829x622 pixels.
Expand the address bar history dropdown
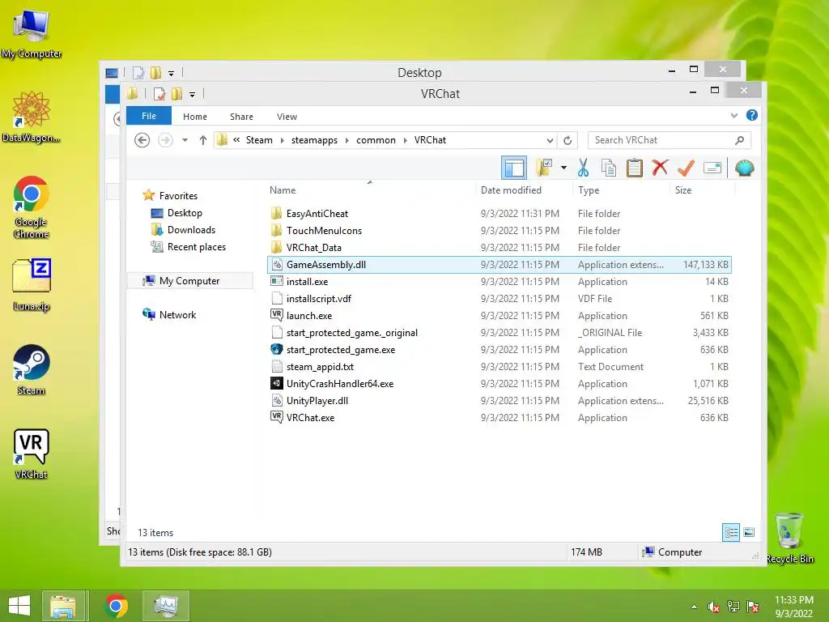coord(550,140)
